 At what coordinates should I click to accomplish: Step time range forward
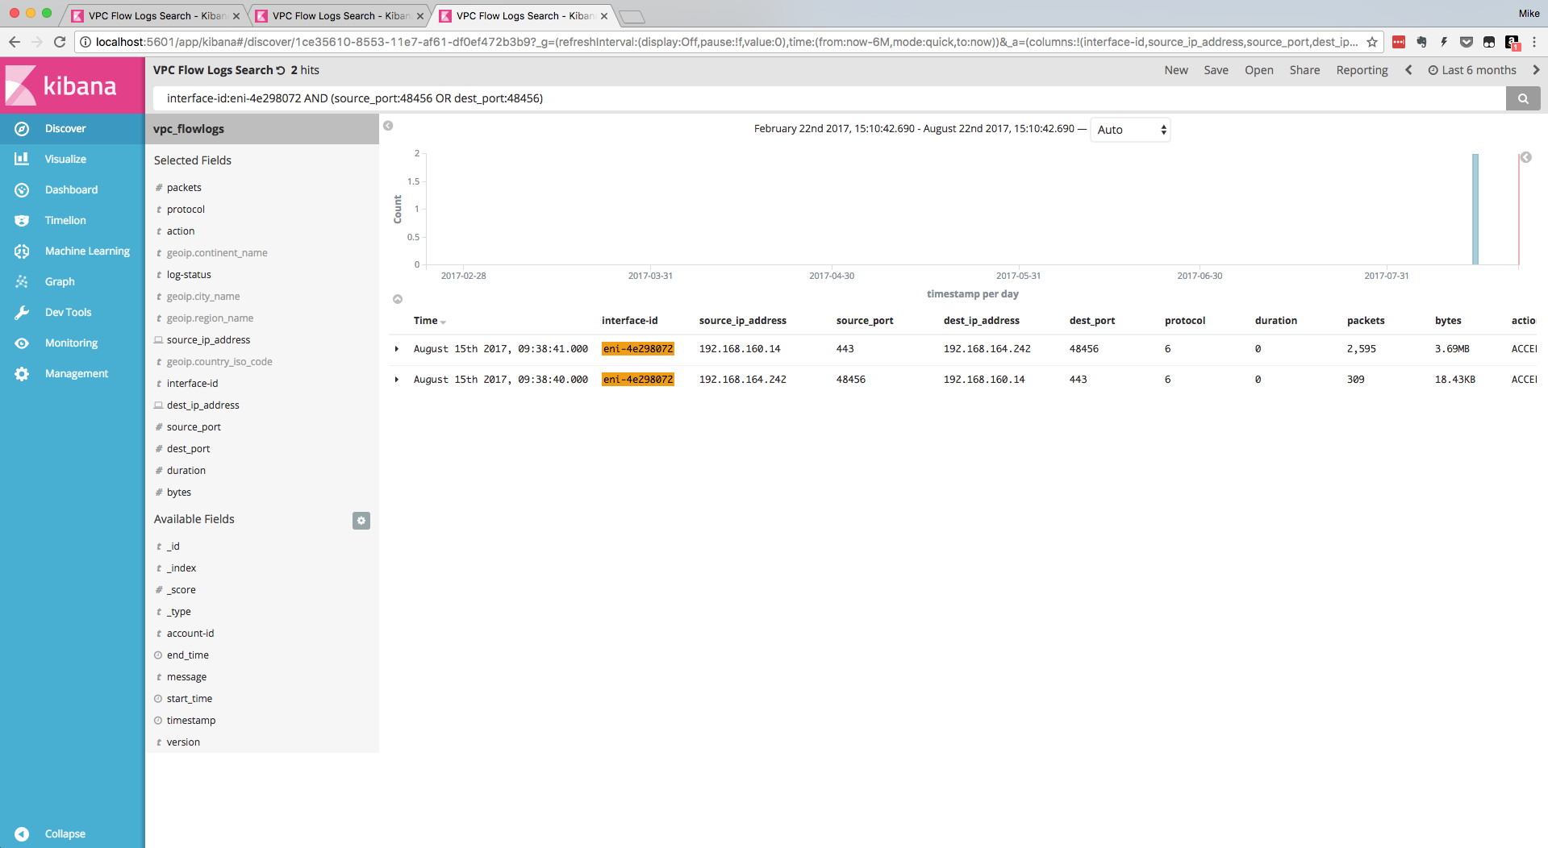click(1536, 70)
